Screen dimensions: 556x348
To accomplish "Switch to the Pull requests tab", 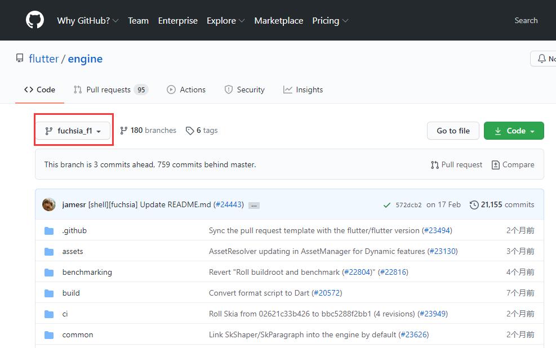I will click(110, 90).
